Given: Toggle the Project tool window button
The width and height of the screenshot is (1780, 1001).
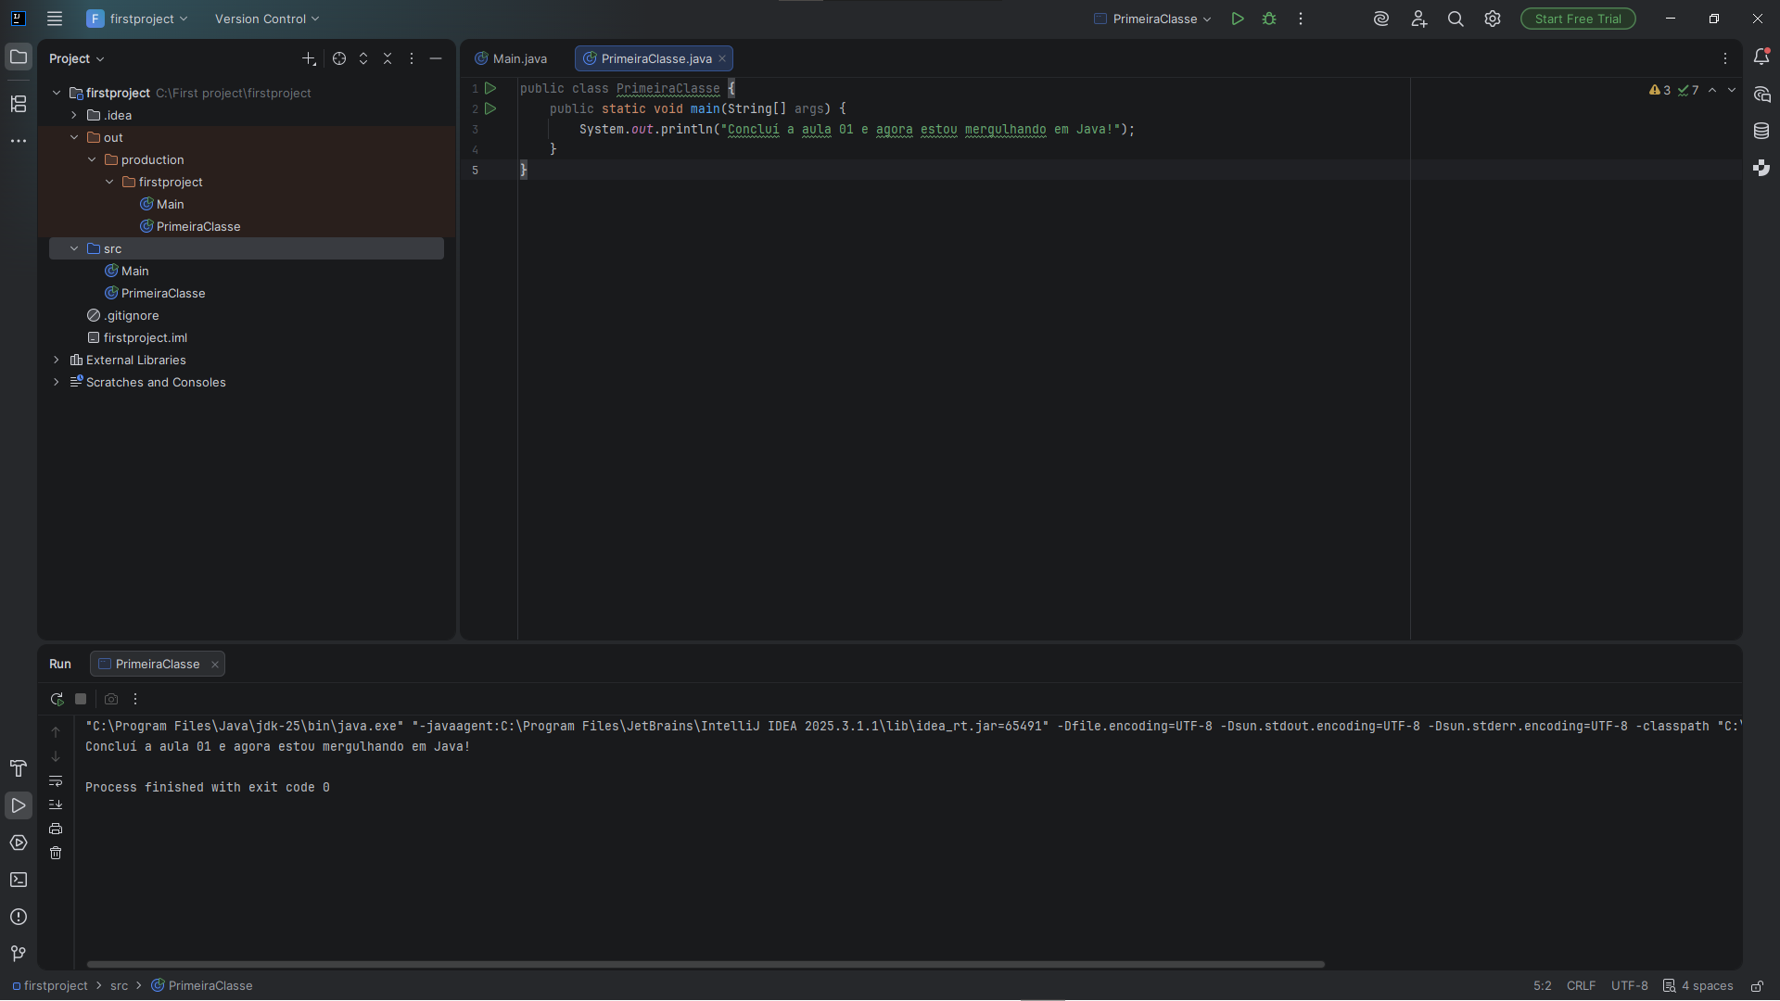Looking at the screenshot, I should pos(19,57).
